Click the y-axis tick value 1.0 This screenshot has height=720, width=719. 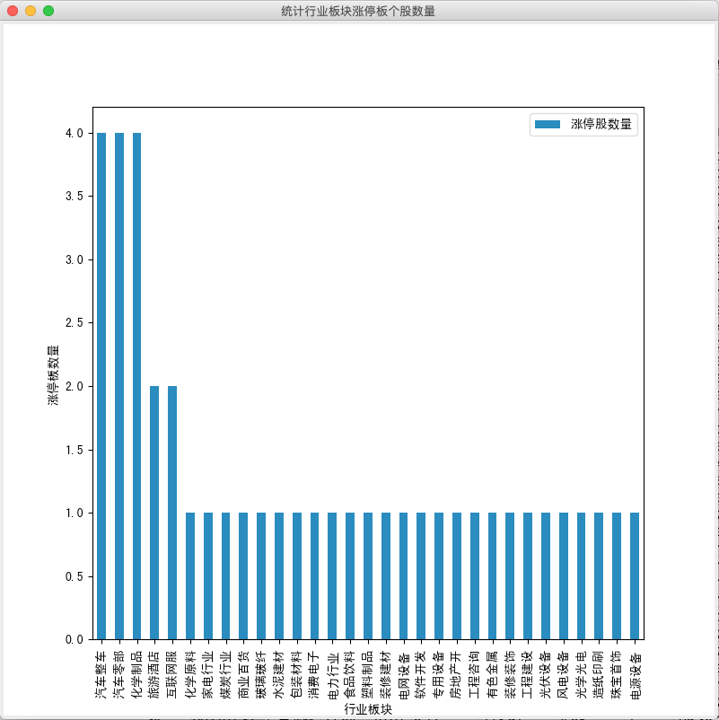75,513
